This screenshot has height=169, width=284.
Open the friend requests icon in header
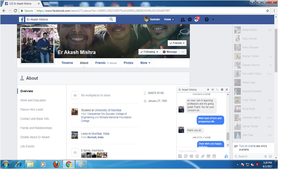pos(183,20)
